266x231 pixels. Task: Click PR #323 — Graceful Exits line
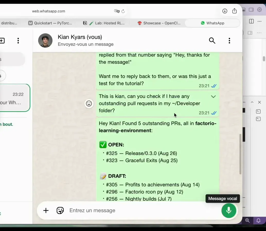click(142, 160)
